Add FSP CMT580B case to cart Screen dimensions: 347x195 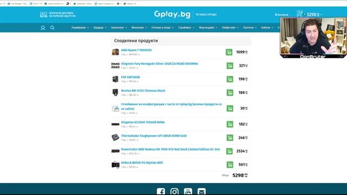point(230,79)
